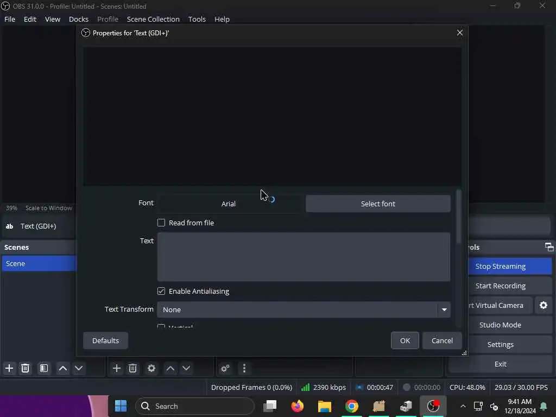Click the Scale to Window label
The width and height of the screenshot is (556, 417).
pos(48,208)
